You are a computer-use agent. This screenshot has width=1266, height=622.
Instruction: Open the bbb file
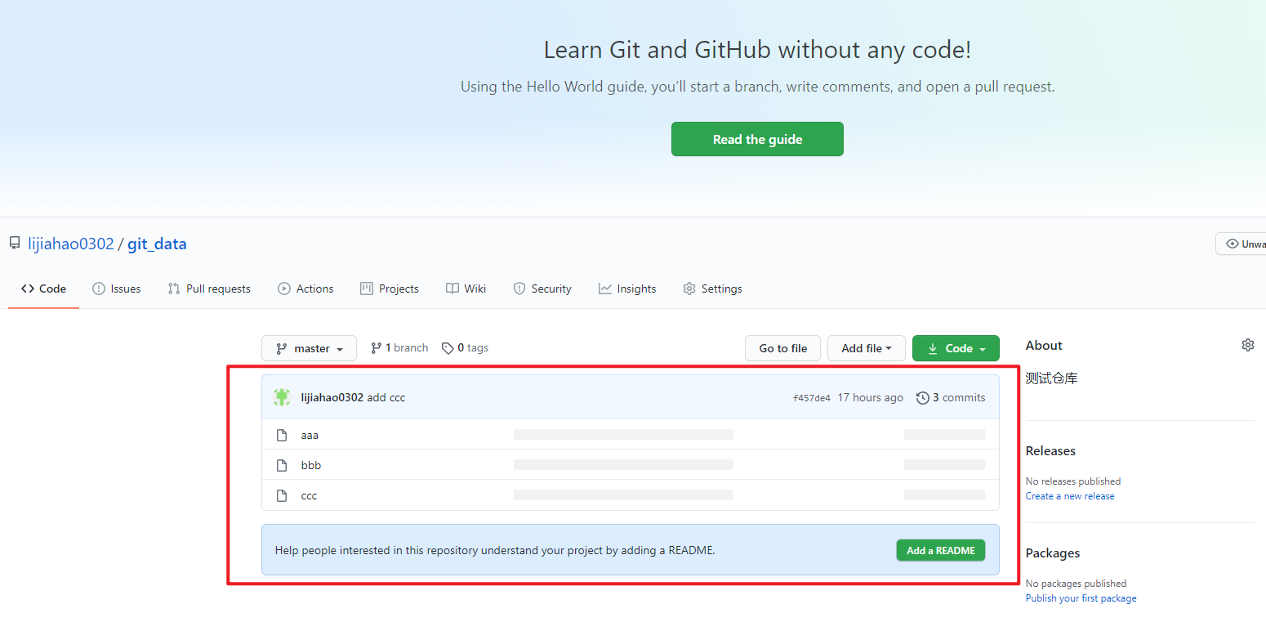(x=311, y=465)
